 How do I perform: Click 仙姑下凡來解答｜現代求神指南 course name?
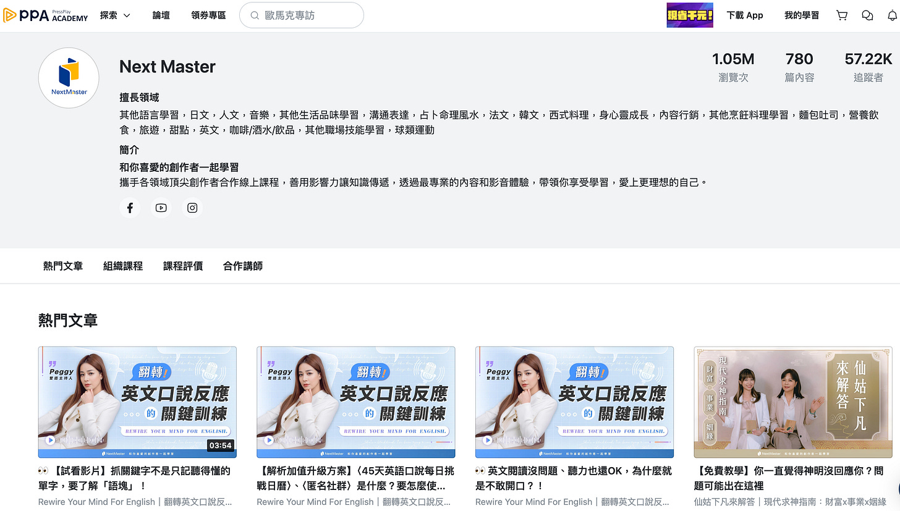coord(791,502)
